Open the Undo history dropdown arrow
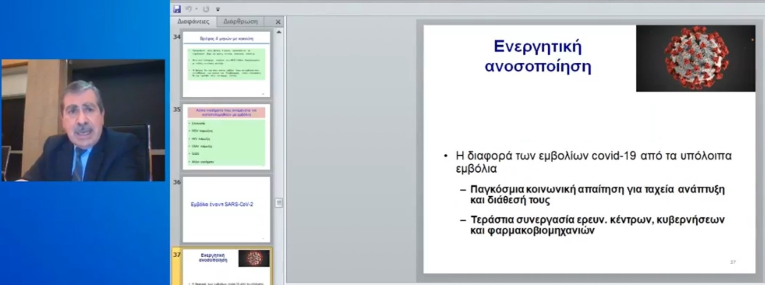This screenshot has width=765, height=285. point(196,9)
